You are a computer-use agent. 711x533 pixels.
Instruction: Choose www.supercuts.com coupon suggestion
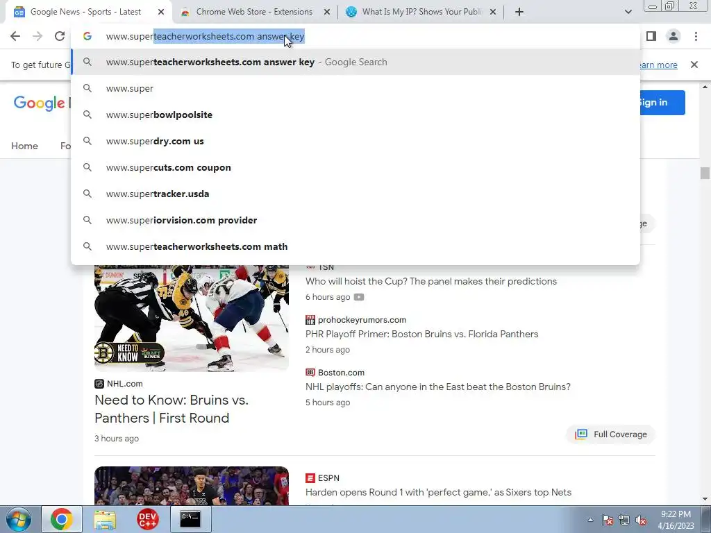tap(355, 167)
